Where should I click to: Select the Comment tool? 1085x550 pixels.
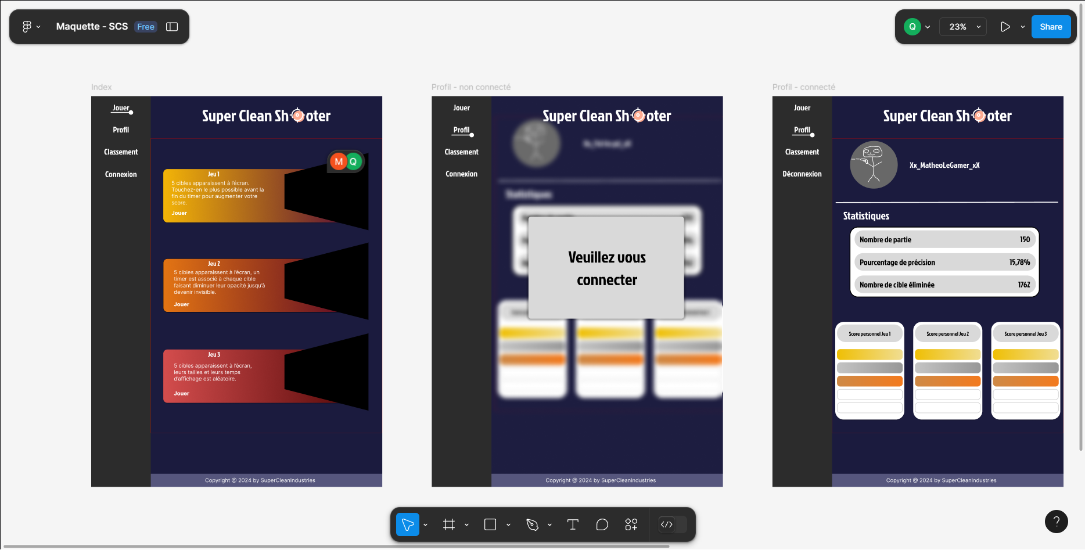(602, 524)
